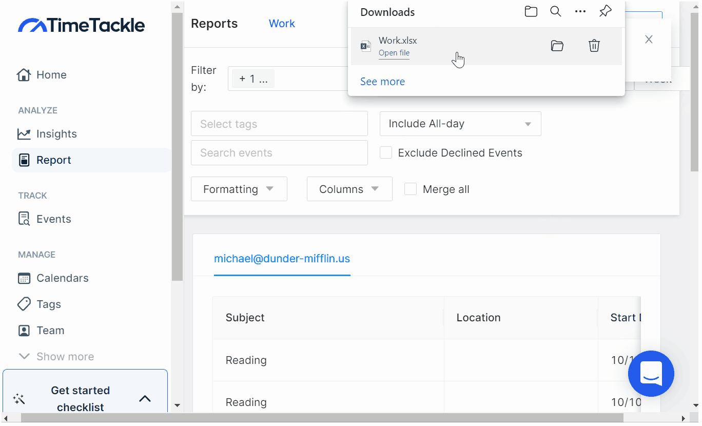Open the chat support bubble
The height and width of the screenshot is (426, 702).
(651, 374)
